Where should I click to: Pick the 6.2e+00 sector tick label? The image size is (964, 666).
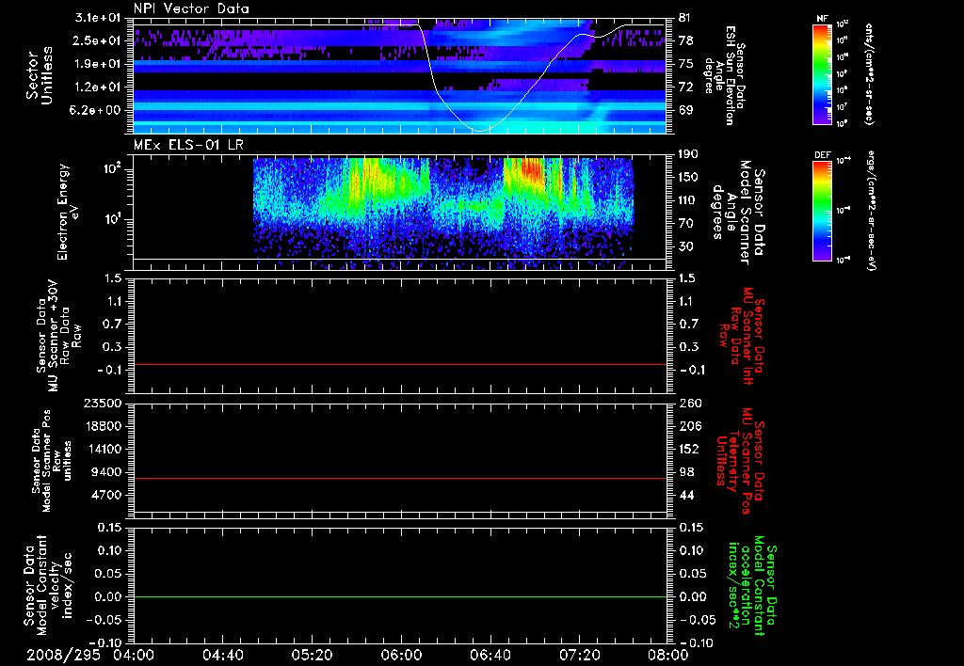click(x=97, y=111)
